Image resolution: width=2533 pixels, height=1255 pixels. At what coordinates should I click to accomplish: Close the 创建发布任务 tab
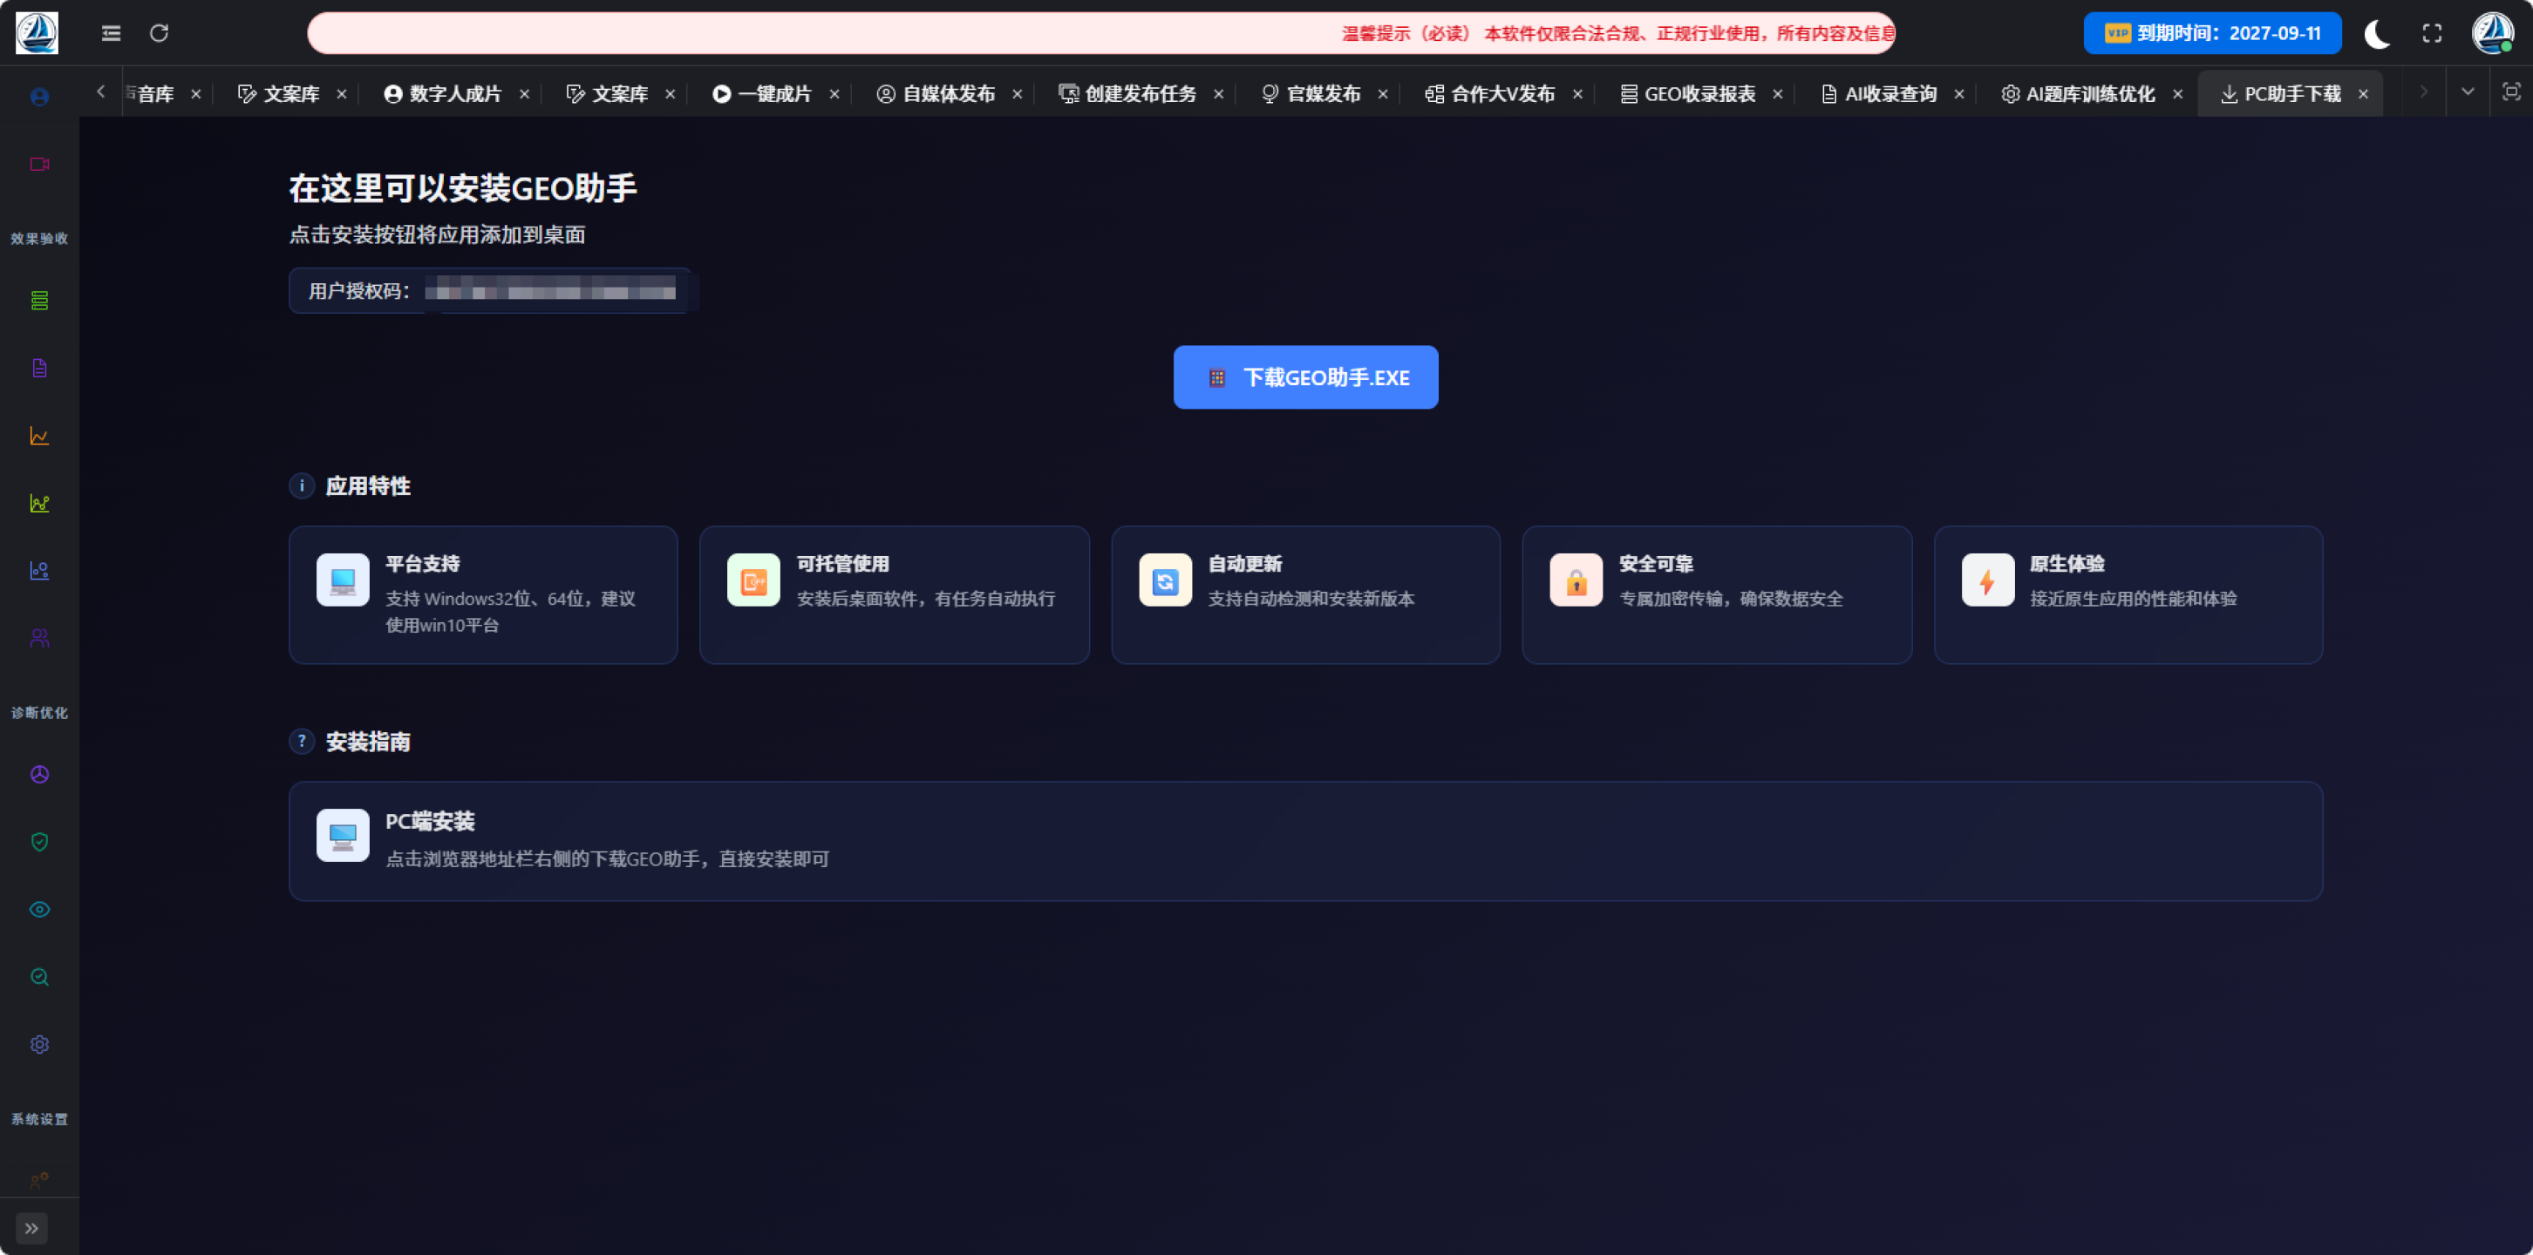1218,94
